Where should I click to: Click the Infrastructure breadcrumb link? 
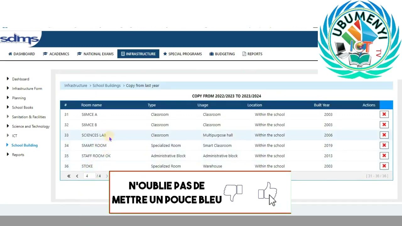point(76,85)
